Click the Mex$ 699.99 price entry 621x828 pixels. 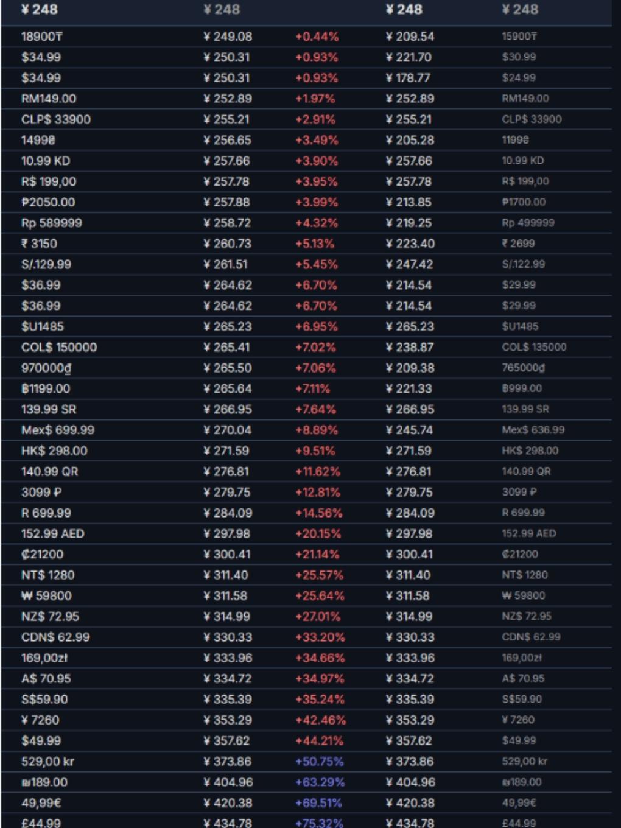coord(58,430)
